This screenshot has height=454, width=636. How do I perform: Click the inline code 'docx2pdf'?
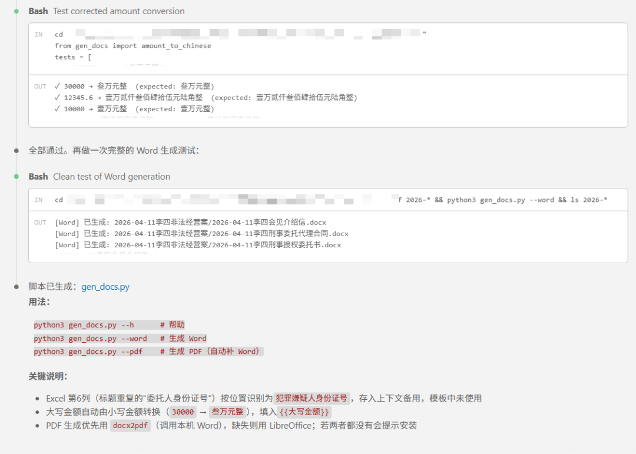pyautogui.click(x=130, y=426)
